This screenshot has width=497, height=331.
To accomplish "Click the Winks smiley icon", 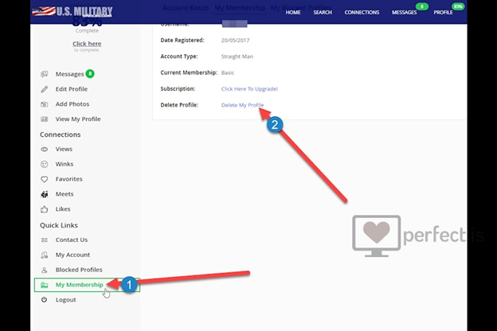I will 45,164.
